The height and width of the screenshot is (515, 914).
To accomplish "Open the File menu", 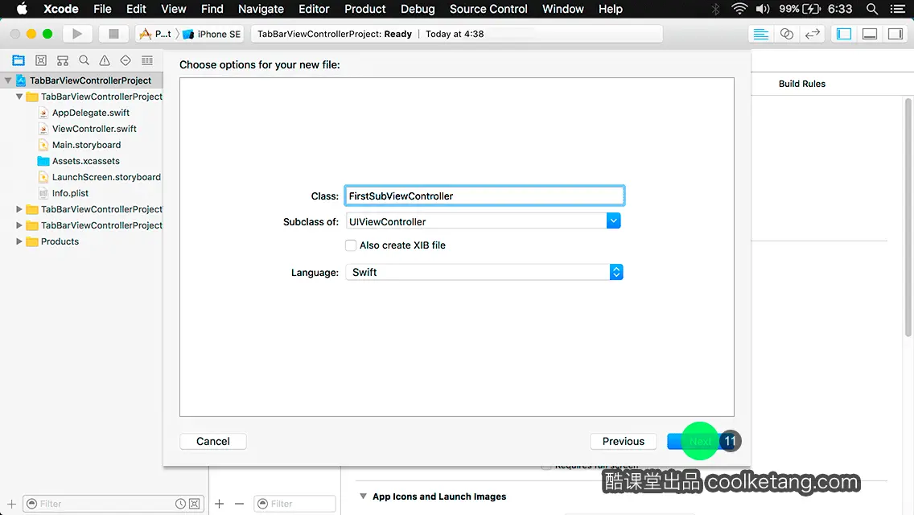I will (x=102, y=9).
